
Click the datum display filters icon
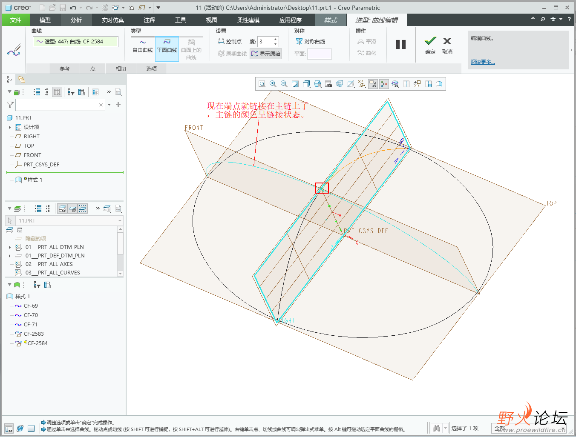(x=362, y=84)
